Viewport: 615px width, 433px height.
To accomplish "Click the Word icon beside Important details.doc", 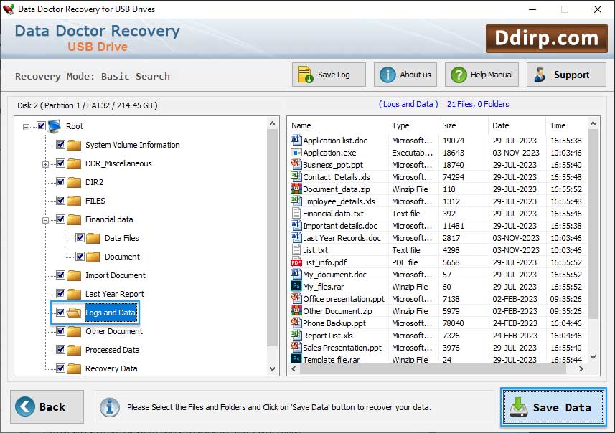I will [x=296, y=225].
